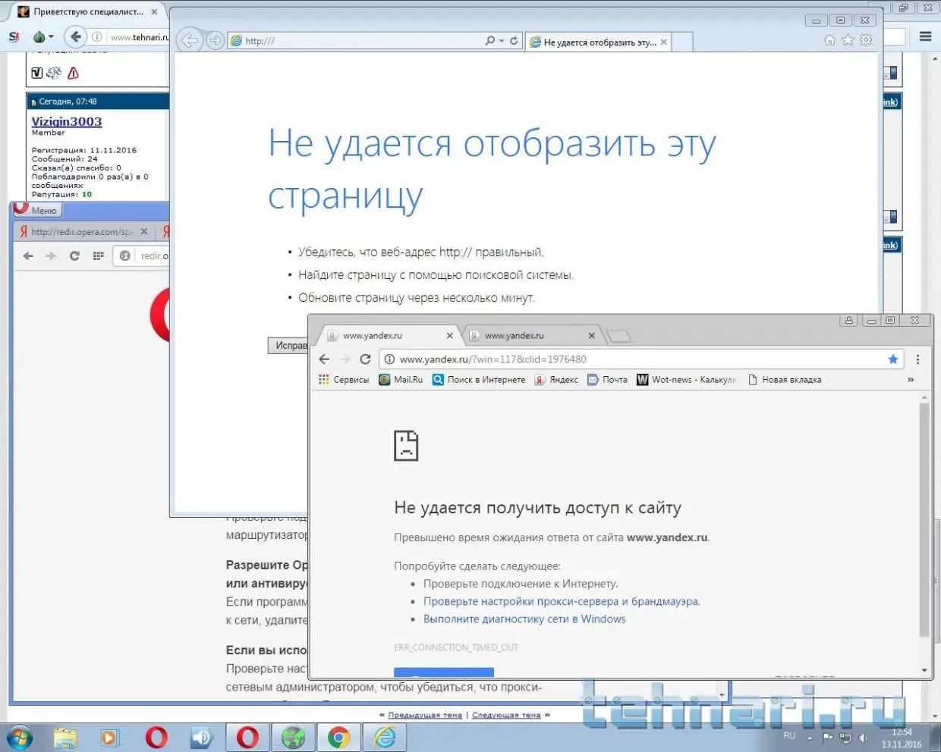Click the 12:54 clock in the taskbar

pyautogui.click(x=902, y=732)
